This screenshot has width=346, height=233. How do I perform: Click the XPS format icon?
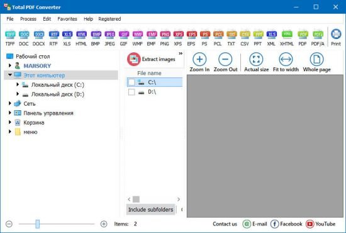pos(178,38)
